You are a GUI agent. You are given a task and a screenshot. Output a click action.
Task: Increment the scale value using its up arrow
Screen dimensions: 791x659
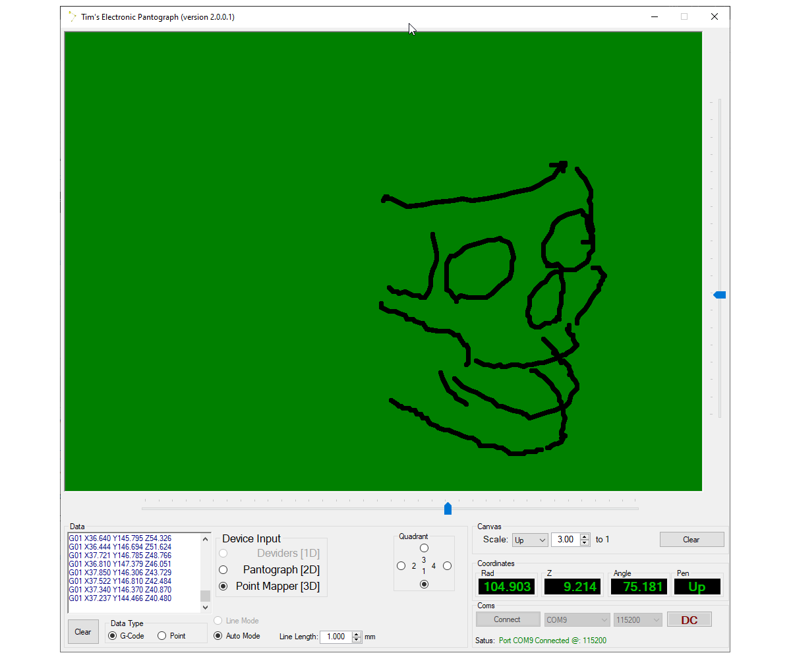click(x=584, y=536)
